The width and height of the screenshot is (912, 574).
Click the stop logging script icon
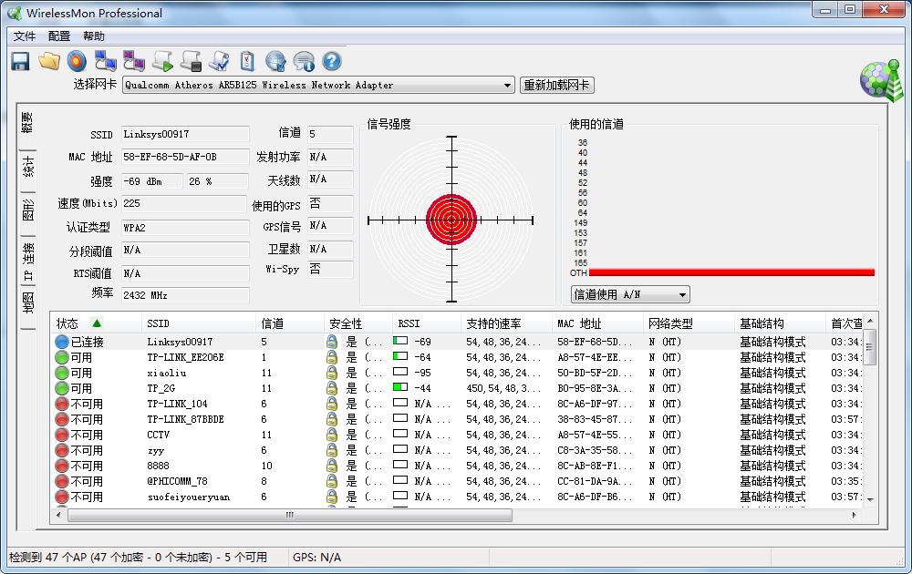click(x=191, y=61)
